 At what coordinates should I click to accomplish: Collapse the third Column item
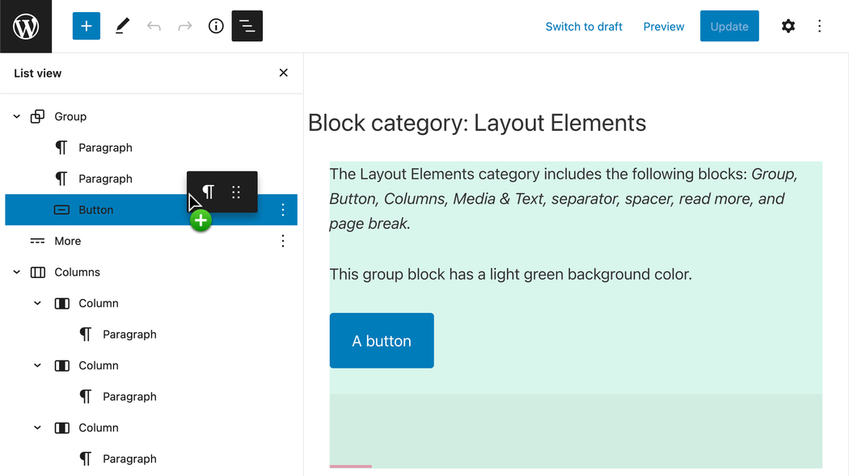click(x=37, y=428)
